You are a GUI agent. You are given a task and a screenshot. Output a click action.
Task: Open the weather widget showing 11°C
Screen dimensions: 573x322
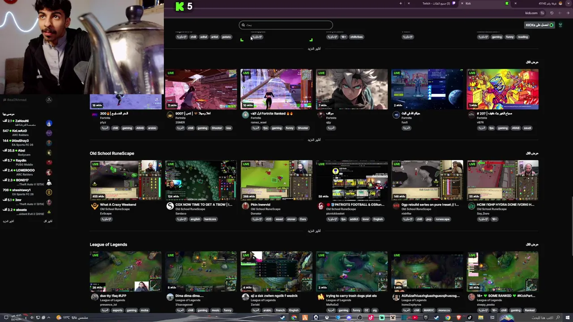point(72,318)
